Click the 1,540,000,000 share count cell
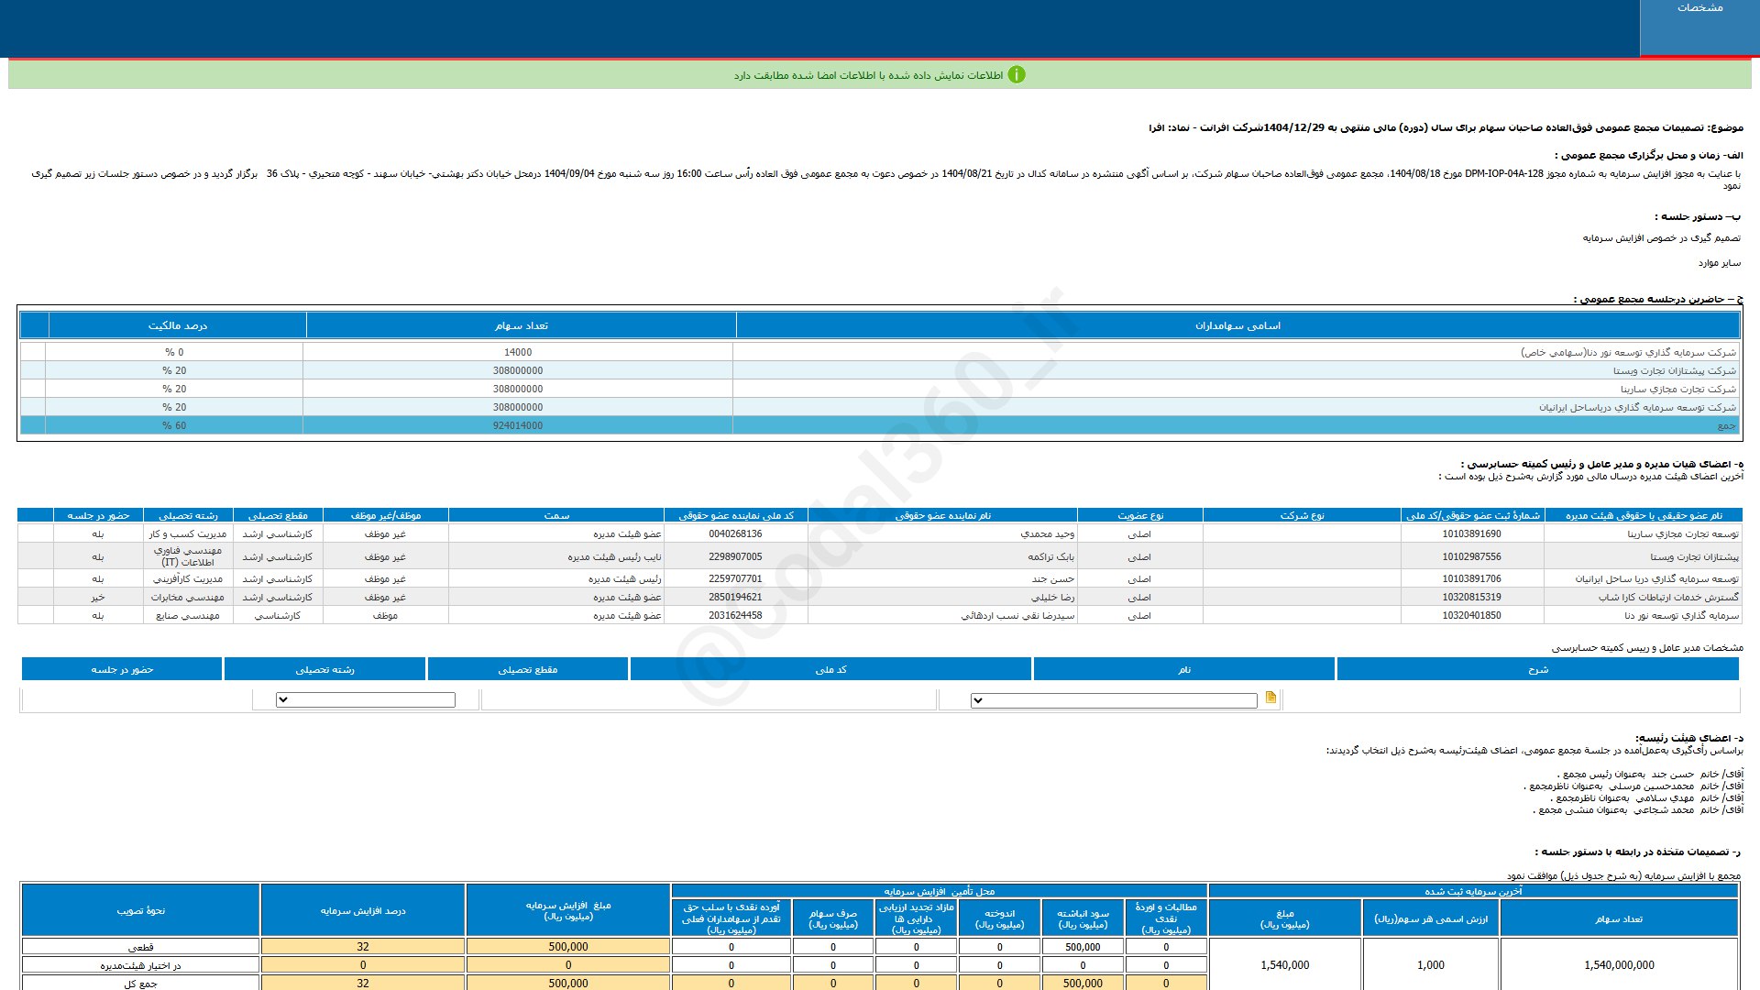This screenshot has height=990, width=1760. point(1619,965)
